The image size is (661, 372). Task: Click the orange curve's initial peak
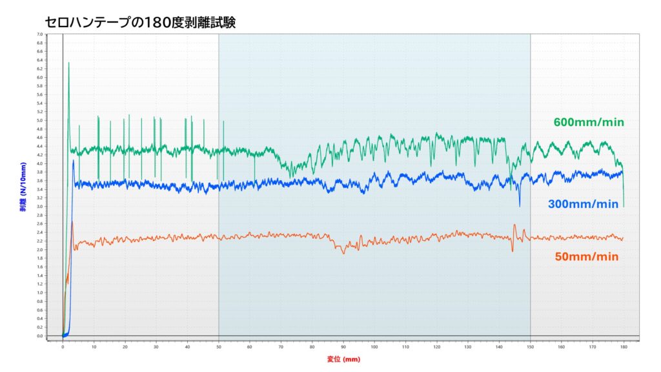coord(72,222)
